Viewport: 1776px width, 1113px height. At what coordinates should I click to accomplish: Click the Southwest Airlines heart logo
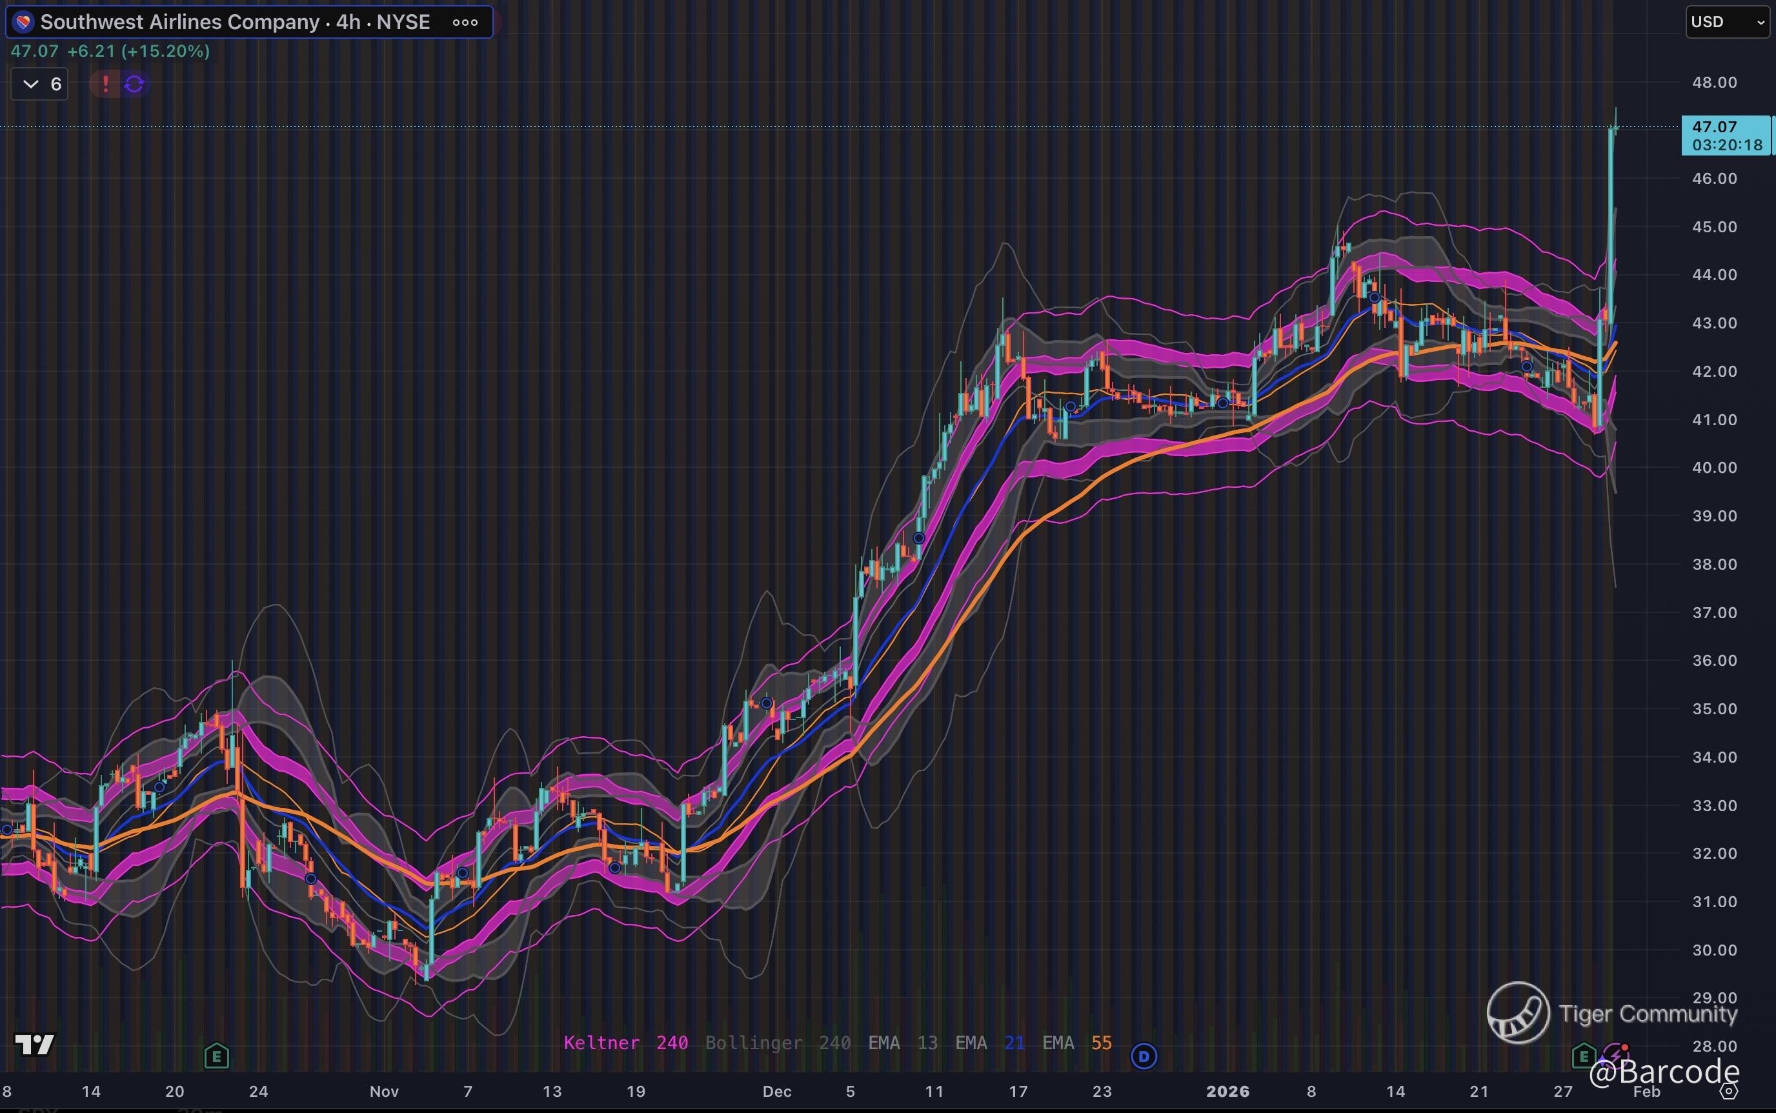click(x=23, y=22)
